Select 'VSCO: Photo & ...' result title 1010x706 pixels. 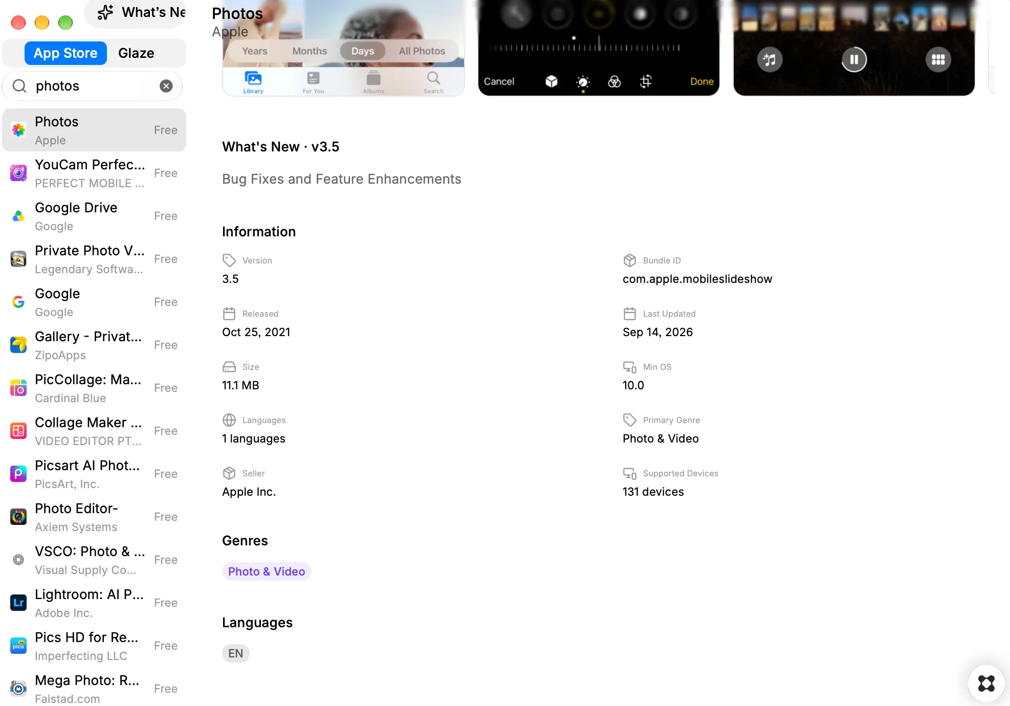90,551
